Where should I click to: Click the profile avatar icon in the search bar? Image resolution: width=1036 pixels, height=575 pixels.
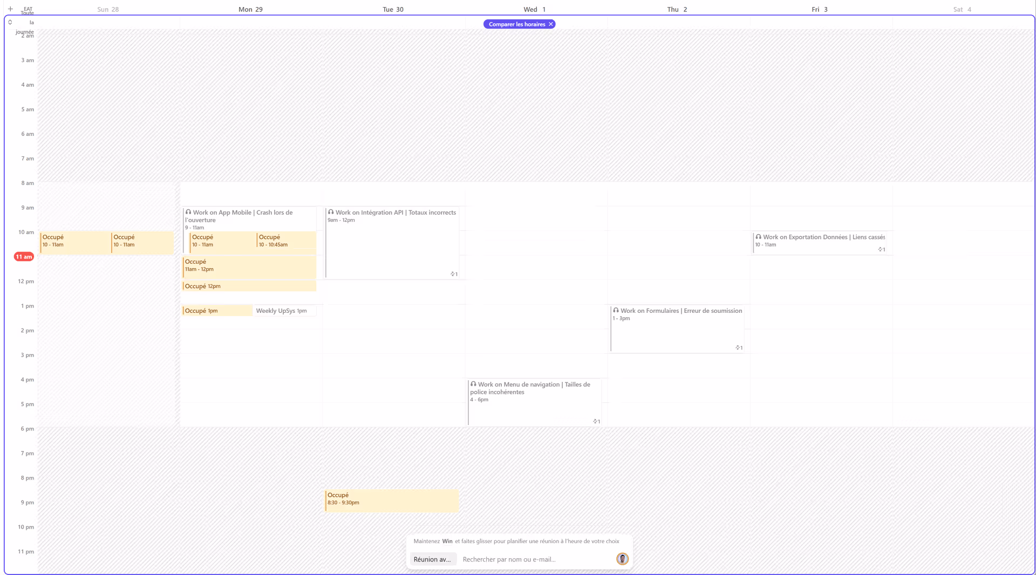click(622, 559)
